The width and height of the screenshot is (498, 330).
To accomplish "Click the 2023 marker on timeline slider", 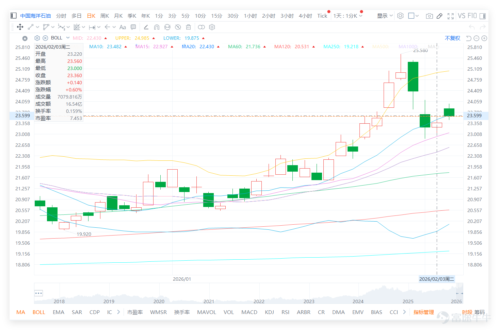I will [x=309, y=301].
